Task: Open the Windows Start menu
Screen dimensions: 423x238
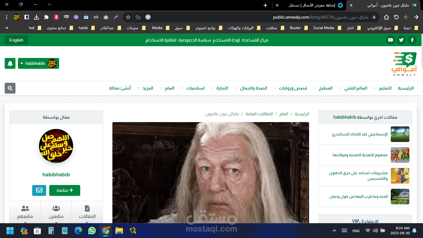Action: 10,231
